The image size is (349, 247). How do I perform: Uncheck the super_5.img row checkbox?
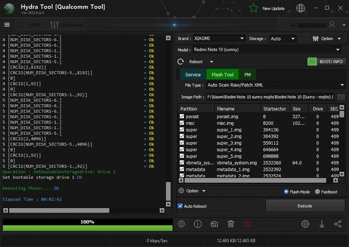(x=182, y=156)
